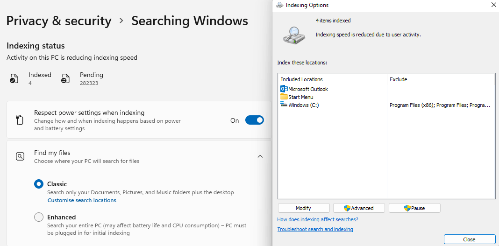Go back to Privacy & security breadcrumb
This screenshot has height=246, width=499.
pos(59,21)
